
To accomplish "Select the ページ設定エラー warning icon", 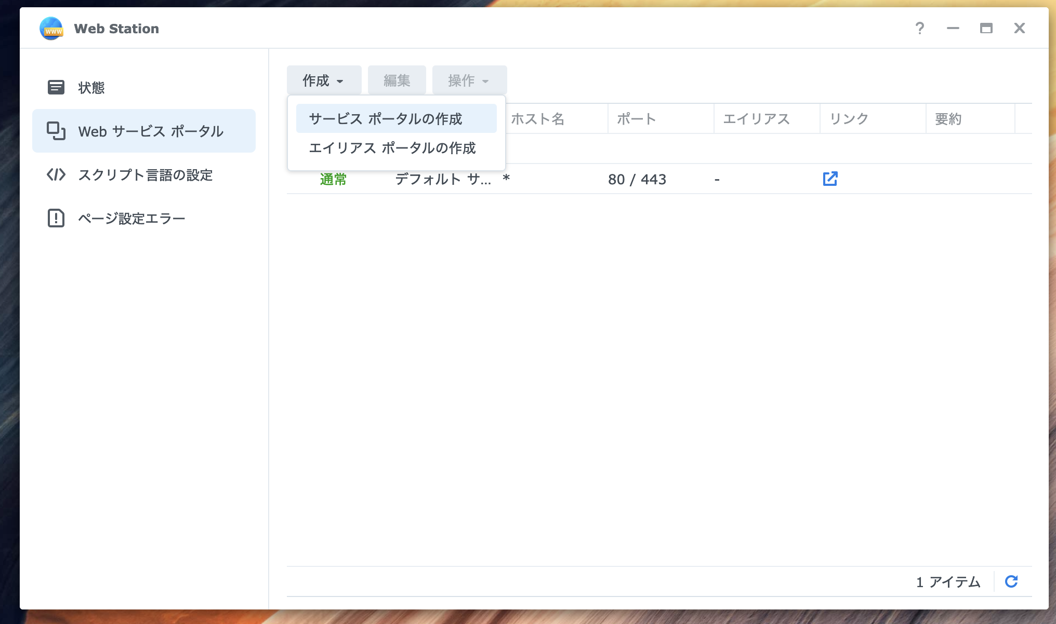I will click(x=56, y=218).
